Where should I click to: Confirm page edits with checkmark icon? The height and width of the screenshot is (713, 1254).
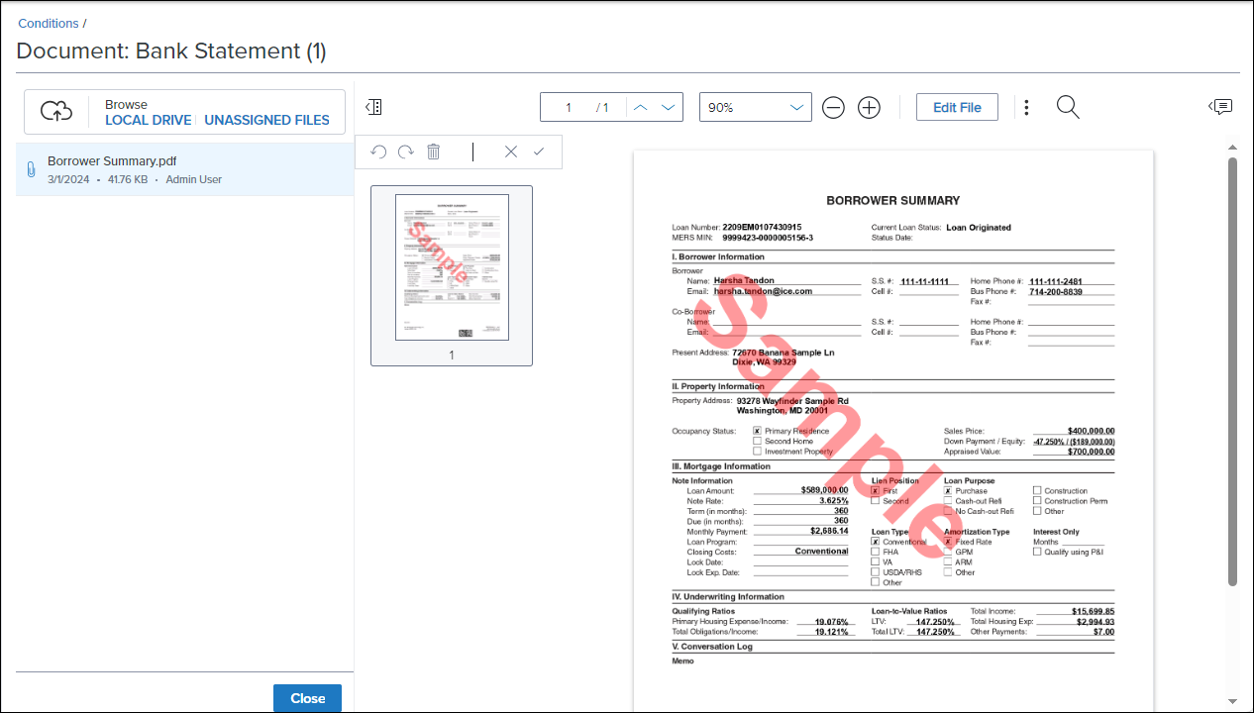539,152
